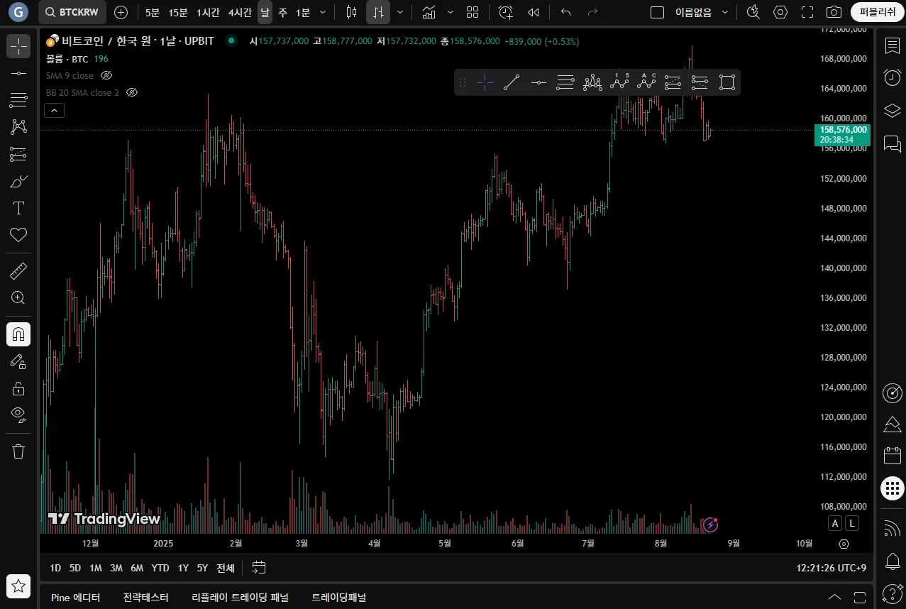Set date range to 전체

coord(226,568)
